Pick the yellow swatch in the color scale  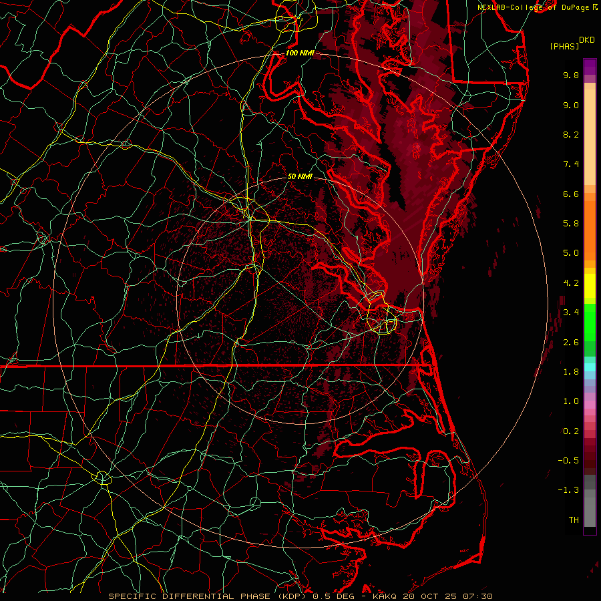pos(590,286)
